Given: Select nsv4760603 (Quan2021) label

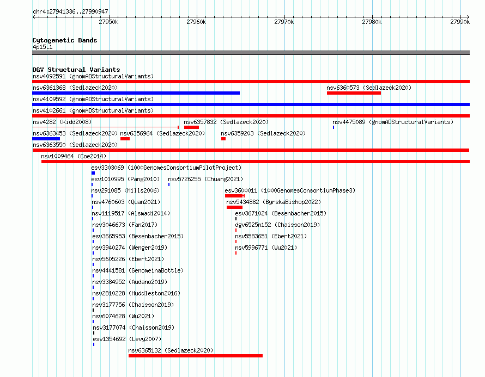Looking at the screenshot, I should [126, 202].
